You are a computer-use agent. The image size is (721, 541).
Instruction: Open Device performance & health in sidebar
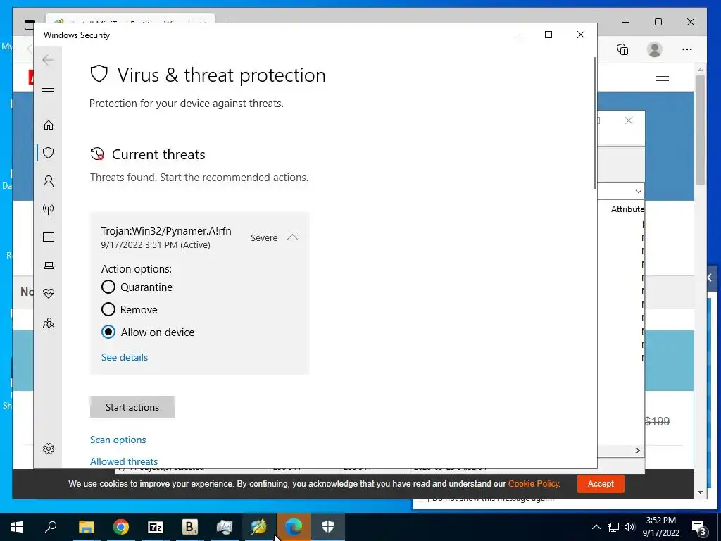49,294
